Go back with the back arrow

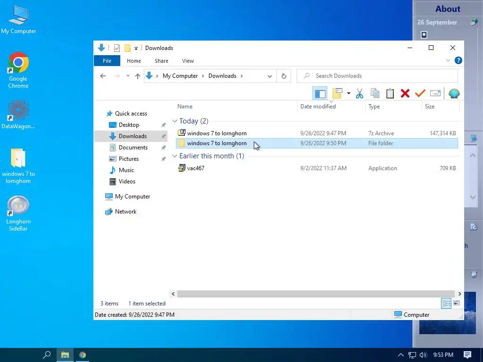click(x=103, y=76)
